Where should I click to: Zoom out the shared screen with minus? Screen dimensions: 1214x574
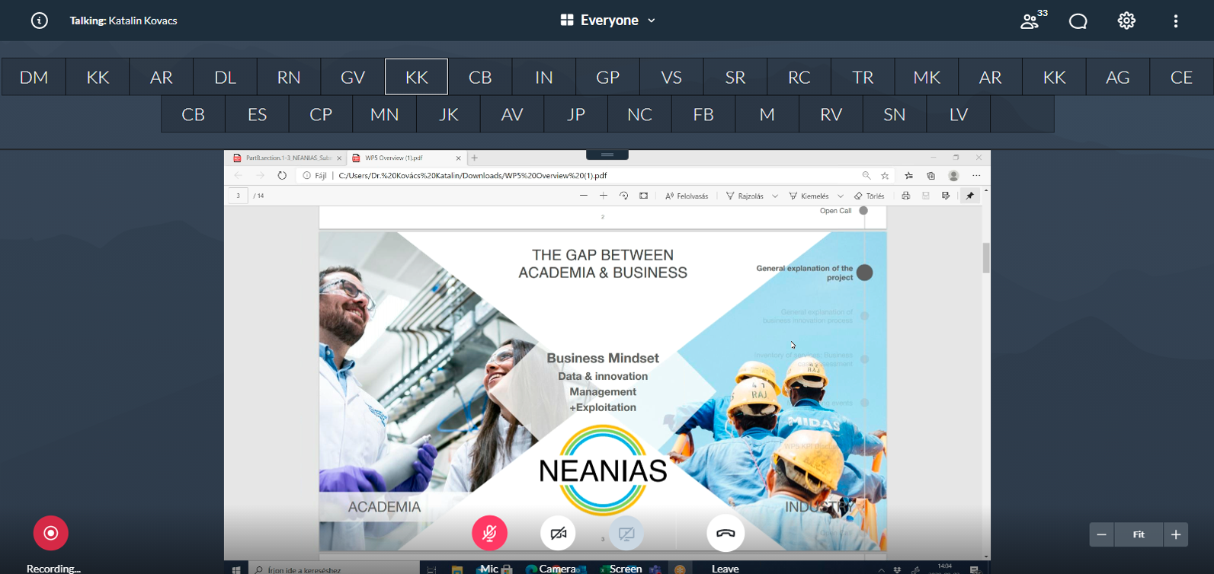(1101, 534)
